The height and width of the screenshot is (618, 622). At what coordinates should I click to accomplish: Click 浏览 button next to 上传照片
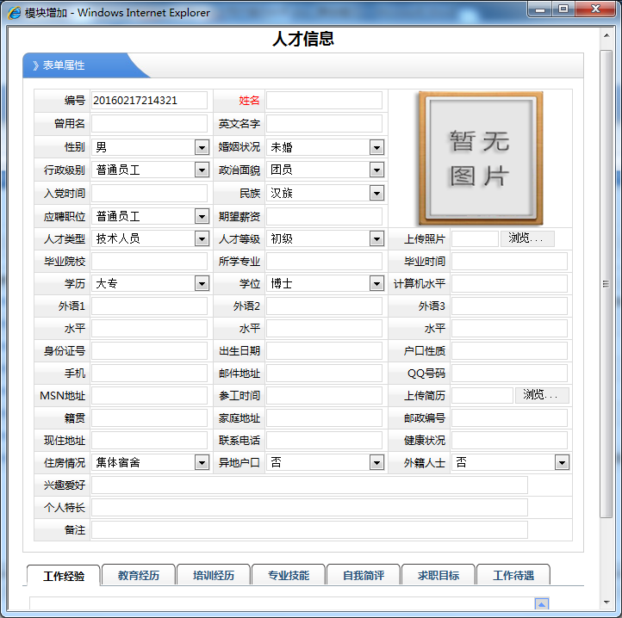(x=526, y=238)
